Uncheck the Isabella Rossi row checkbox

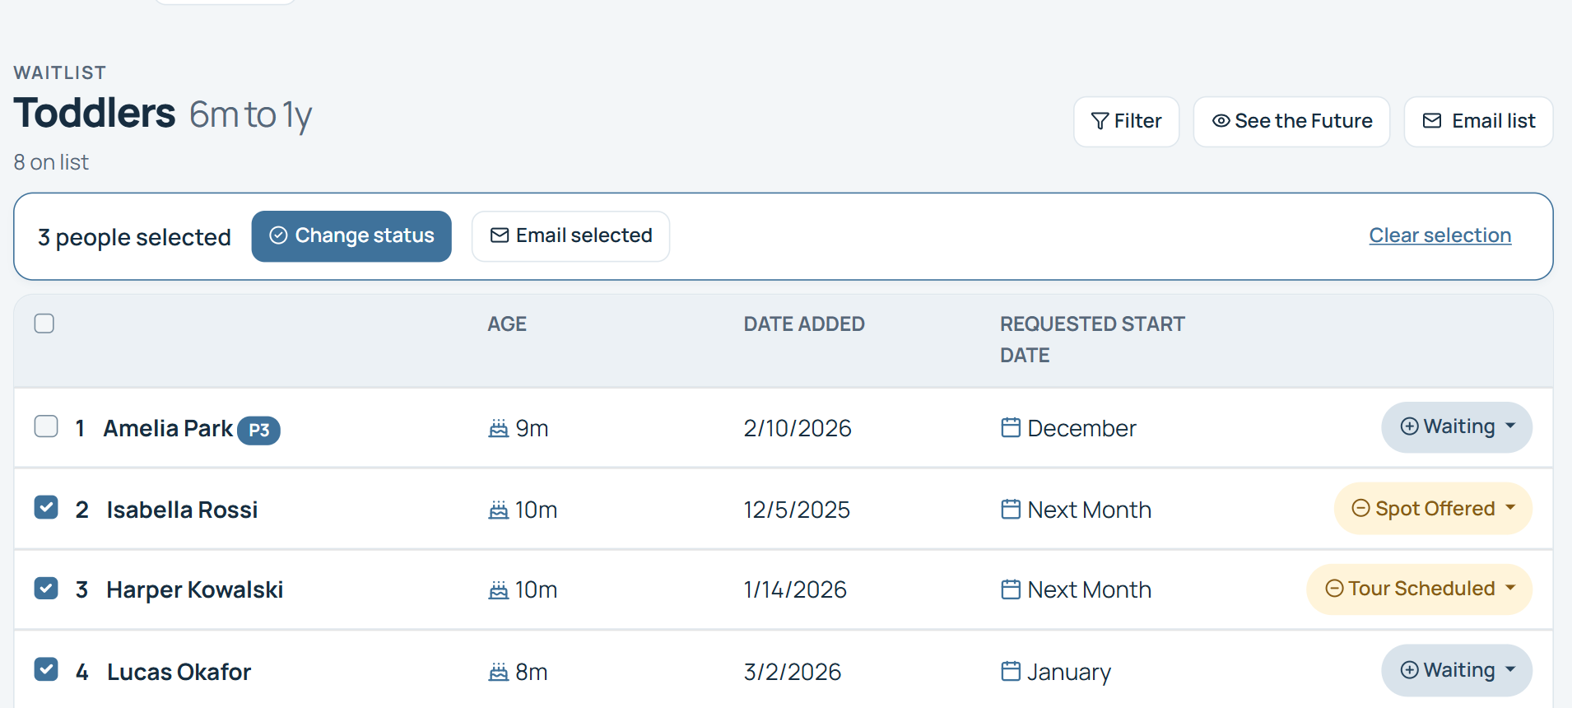(46, 507)
